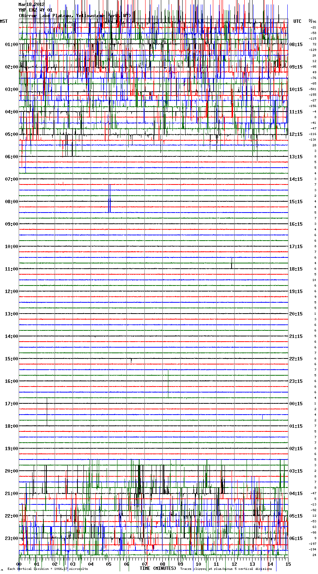Image resolution: width=318 pixels, height=574 pixels.
Task: Select the 09:00 MST hour label
Action: click(x=12, y=224)
